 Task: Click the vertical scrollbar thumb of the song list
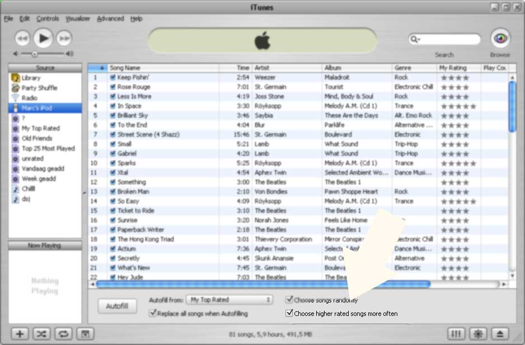(512, 106)
